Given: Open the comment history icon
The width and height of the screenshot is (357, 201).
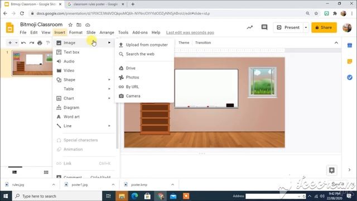Looking at the screenshot, I should (264, 27).
